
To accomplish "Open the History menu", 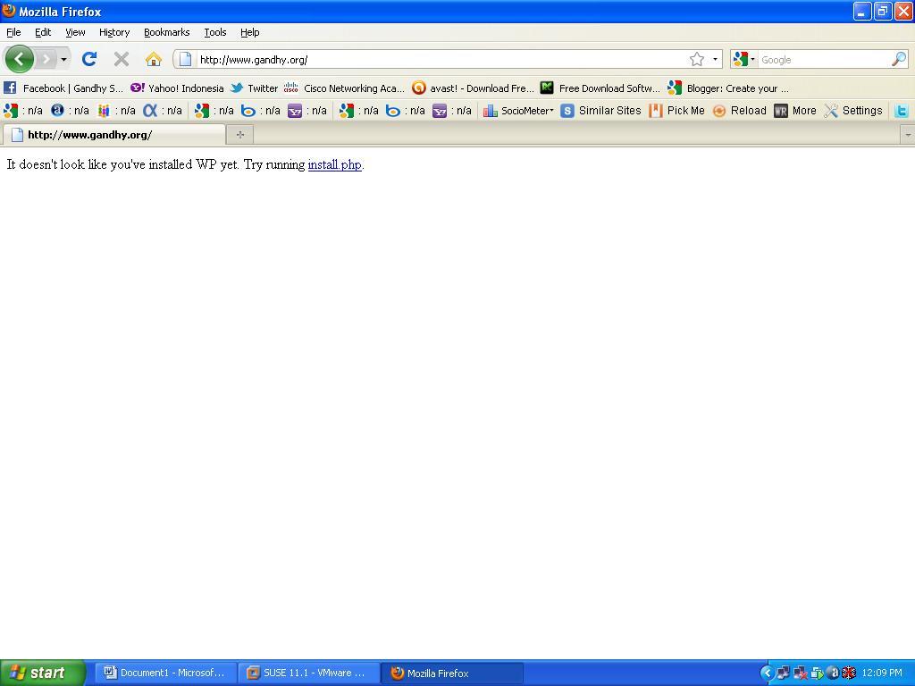I will click(x=114, y=32).
